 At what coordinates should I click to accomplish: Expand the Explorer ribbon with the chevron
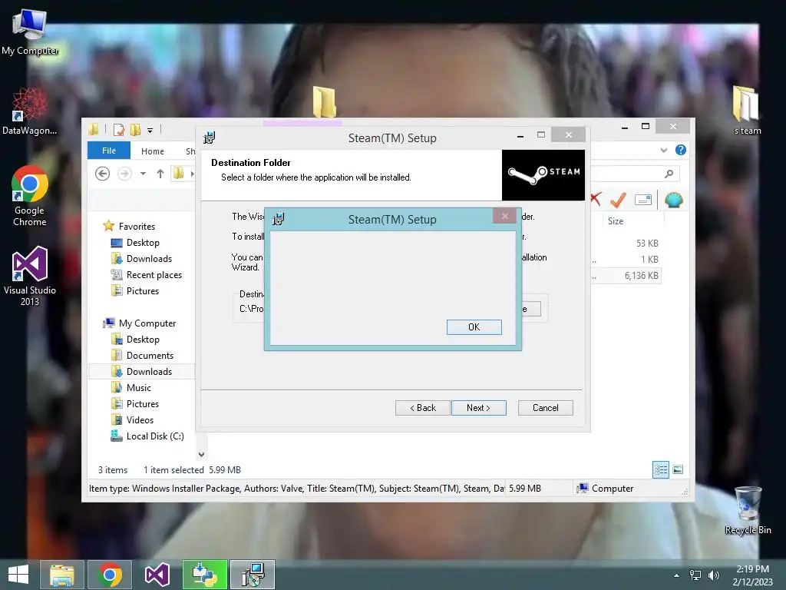click(x=664, y=150)
